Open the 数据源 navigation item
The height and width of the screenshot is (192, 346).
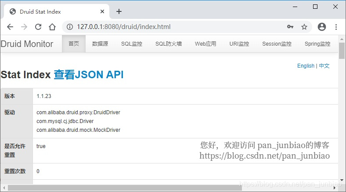click(x=100, y=43)
